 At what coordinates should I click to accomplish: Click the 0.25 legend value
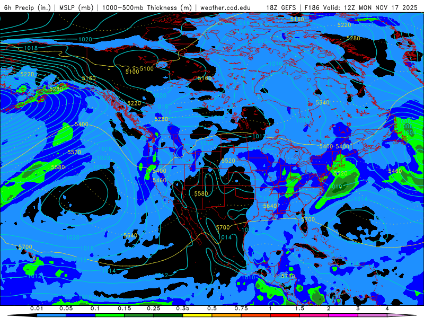pyautogui.click(x=154, y=308)
